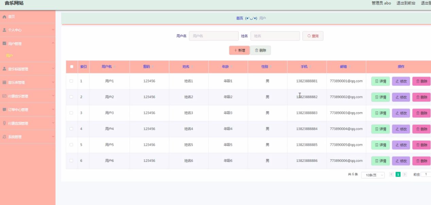Click the 前往 page number input
431x205 pixels.
[426, 174]
